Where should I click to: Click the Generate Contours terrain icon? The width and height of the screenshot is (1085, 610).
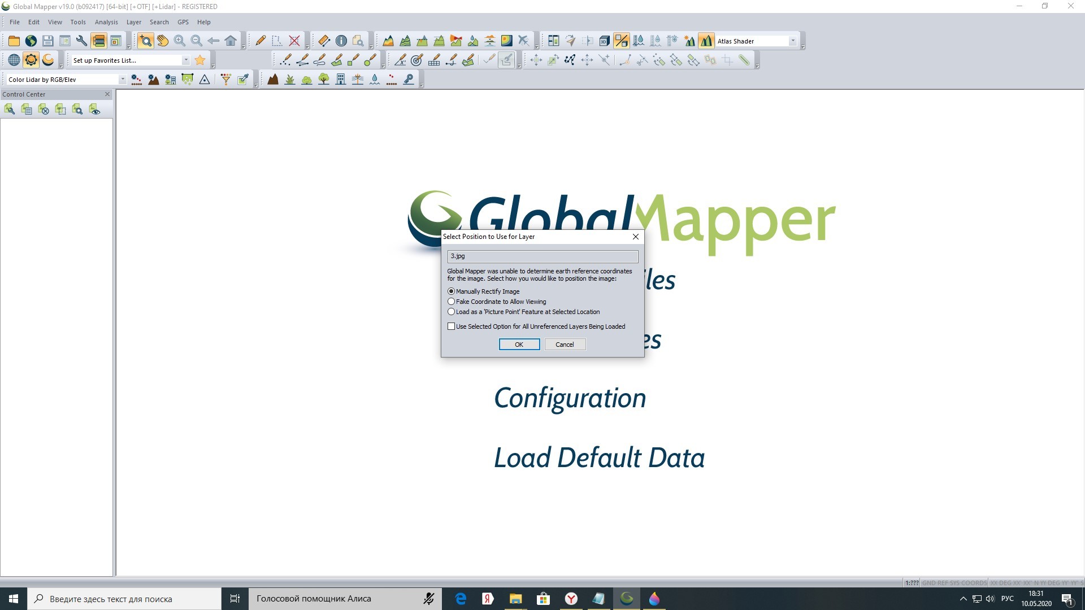point(405,41)
